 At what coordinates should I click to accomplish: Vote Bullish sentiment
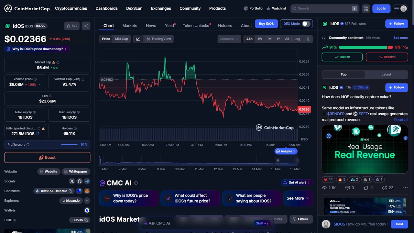(342, 57)
